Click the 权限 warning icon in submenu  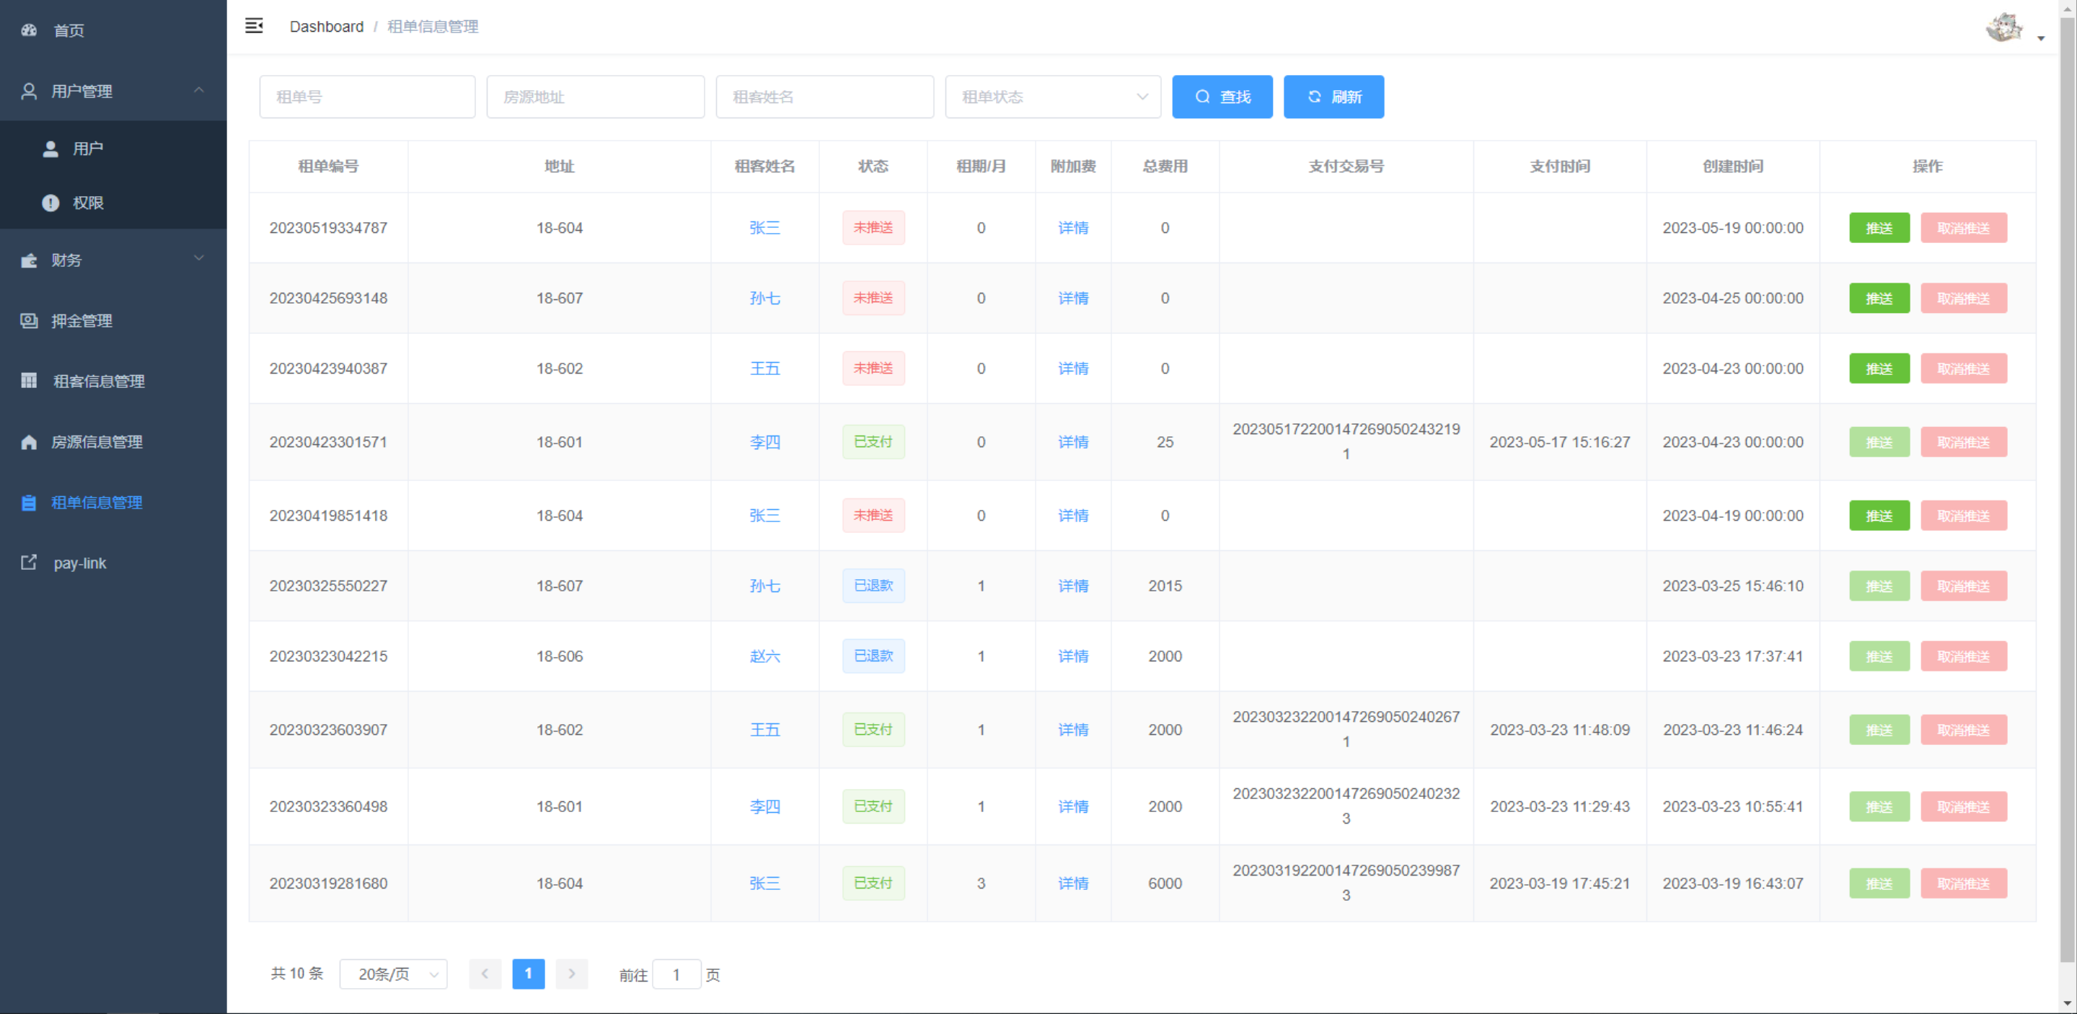click(50, 203)
